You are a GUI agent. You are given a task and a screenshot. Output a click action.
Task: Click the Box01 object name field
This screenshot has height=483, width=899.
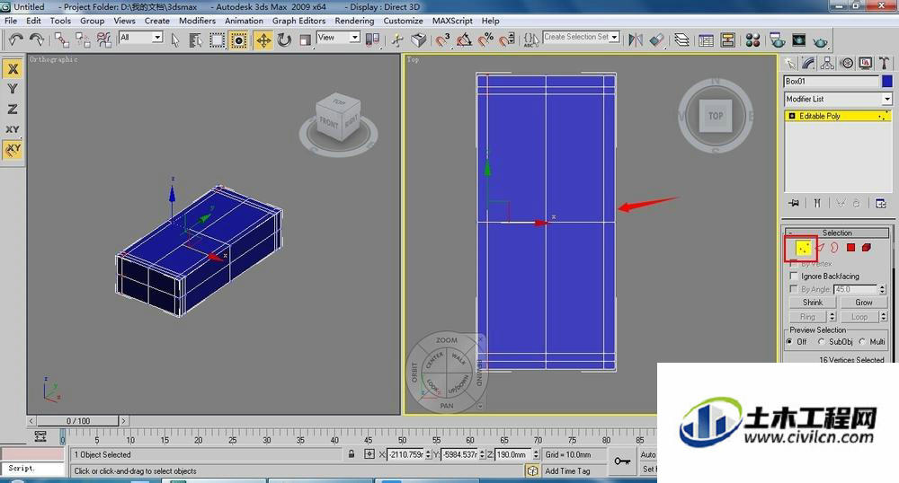click(832, 82)
